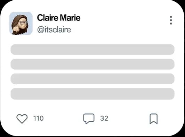
Task: View the 110 likes count
Action: [38, 118]
